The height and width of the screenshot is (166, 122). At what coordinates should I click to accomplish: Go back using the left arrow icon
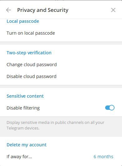[x=8, y=10]
